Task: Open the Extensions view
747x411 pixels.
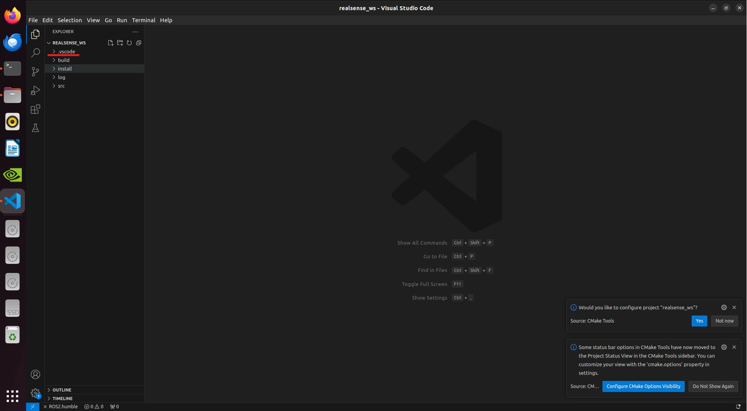Action: point(35,109)
